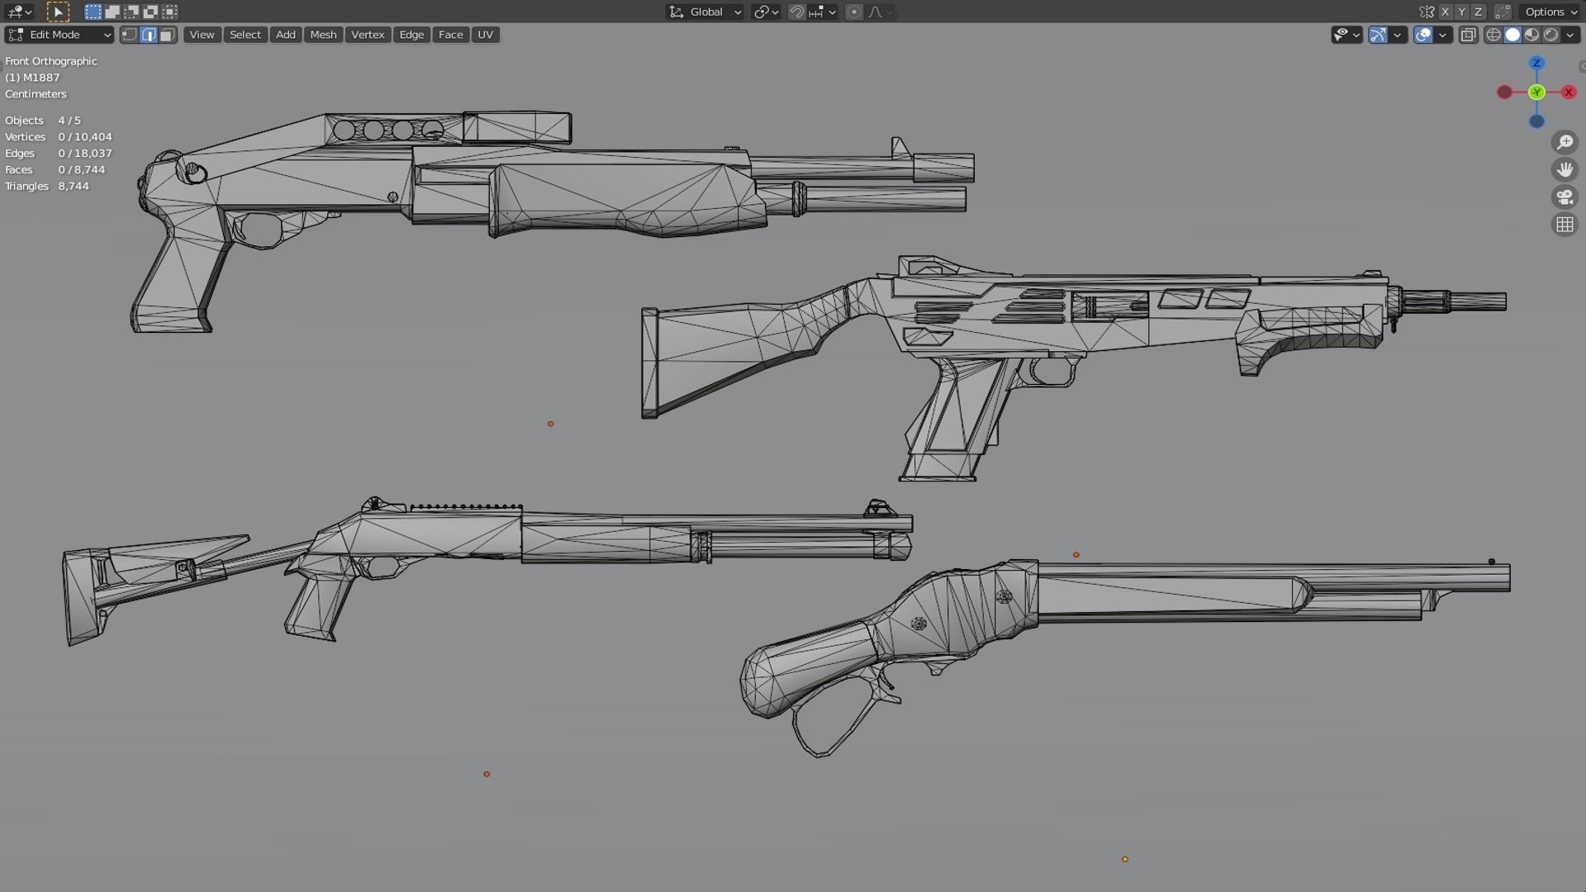
Task: Click the negative X axis gizmo circle
Action: (1505, 93)
